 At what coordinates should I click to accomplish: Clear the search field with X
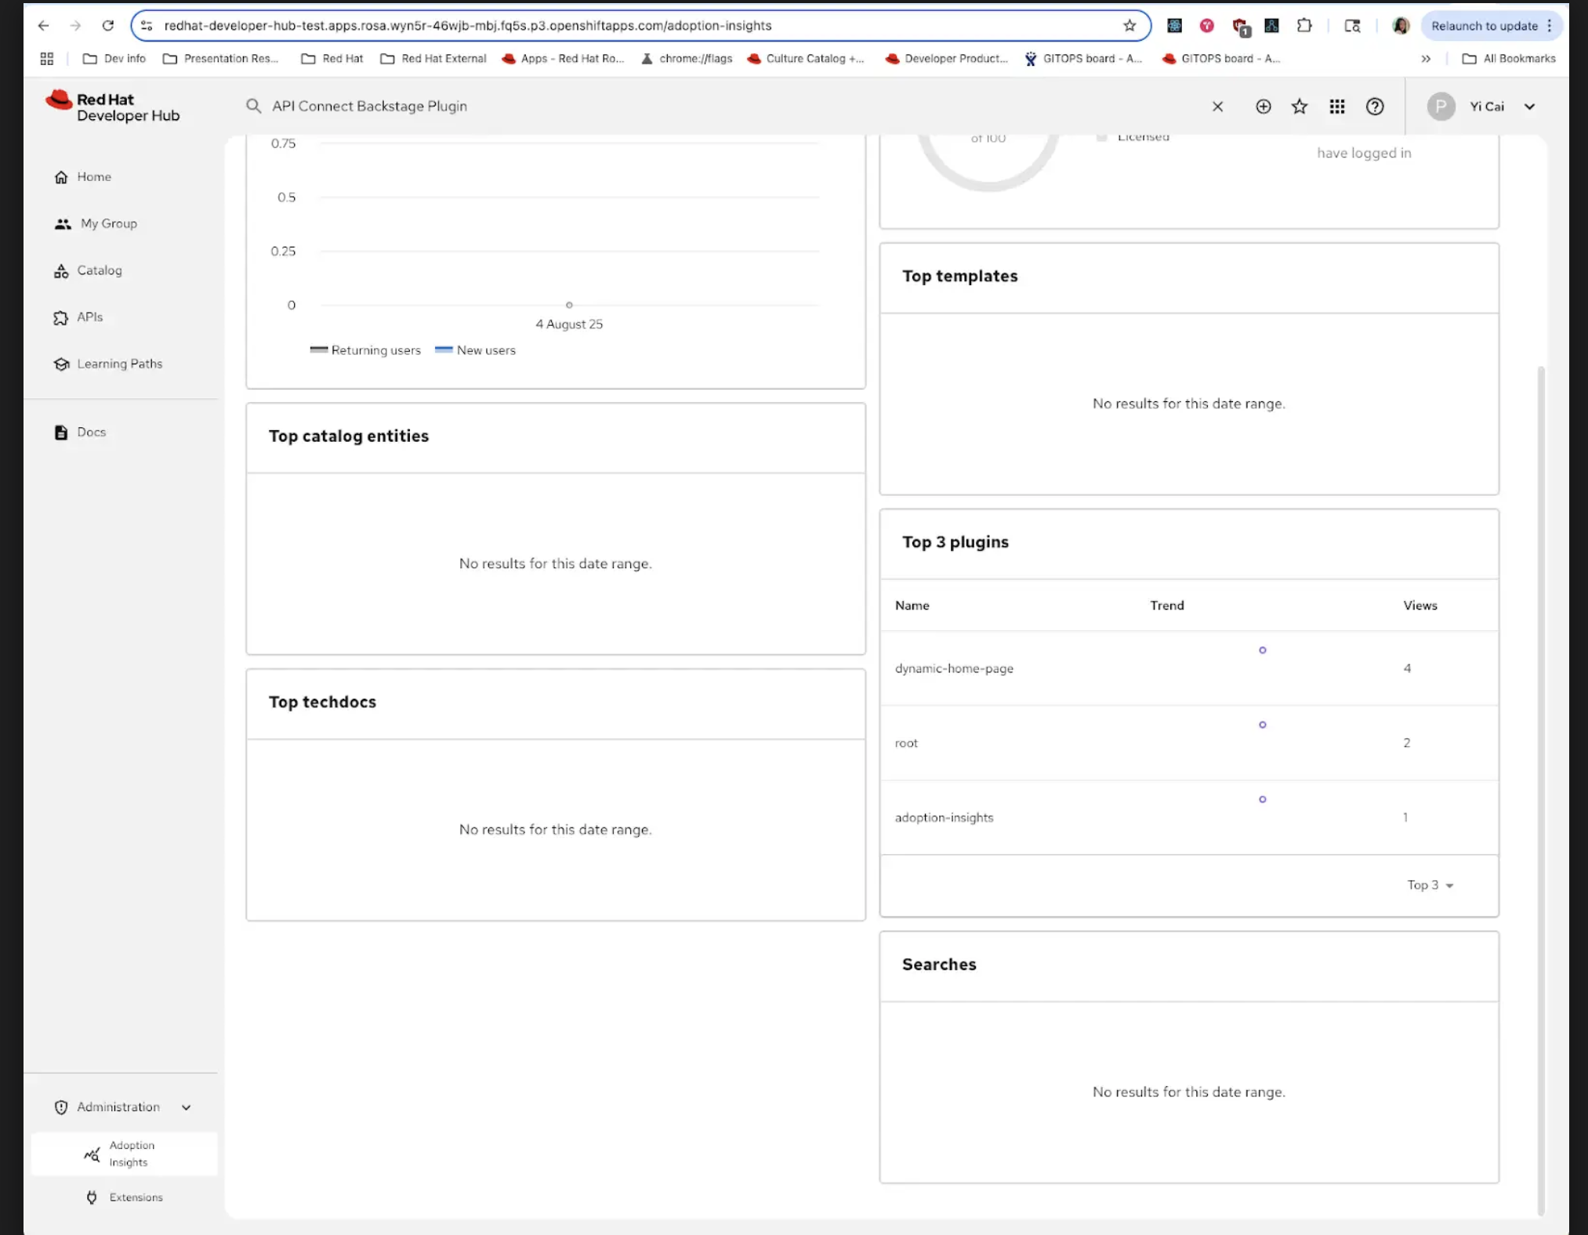pyautogui.click(x=1217, y=107)
